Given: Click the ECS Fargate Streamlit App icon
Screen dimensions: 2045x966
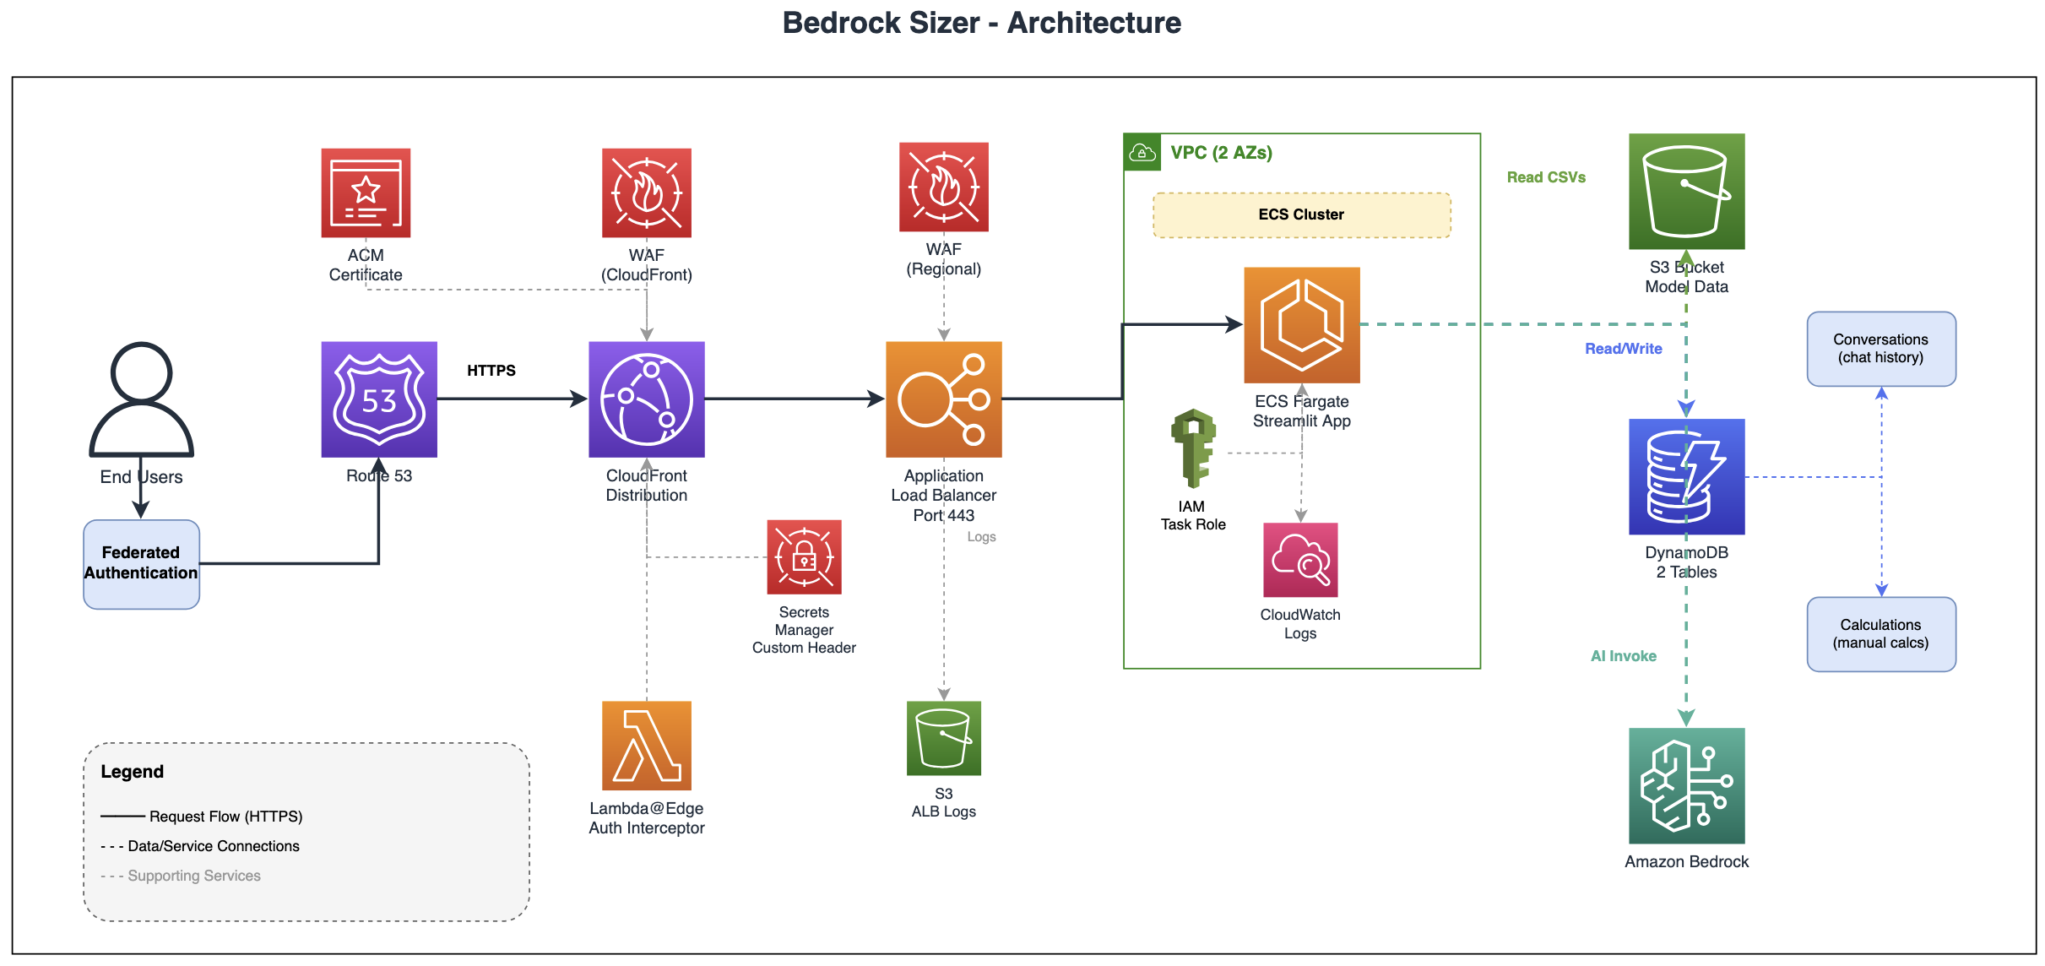Looking at the screenshot, I should (x=1302, y=325).
